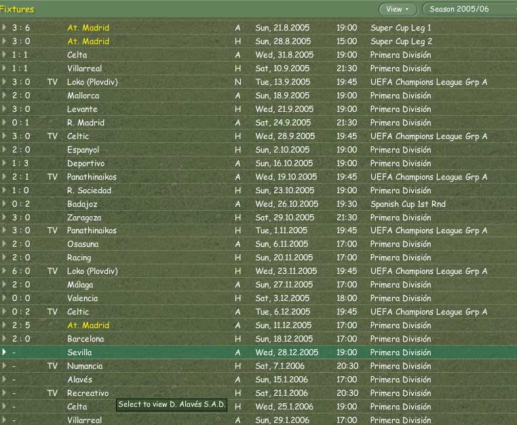The width and height of the screenshot is (517, 425).
Task: Open Loko (Plovdiv) from the 23.11.2005 match
Action: click(x=92, y=271)
